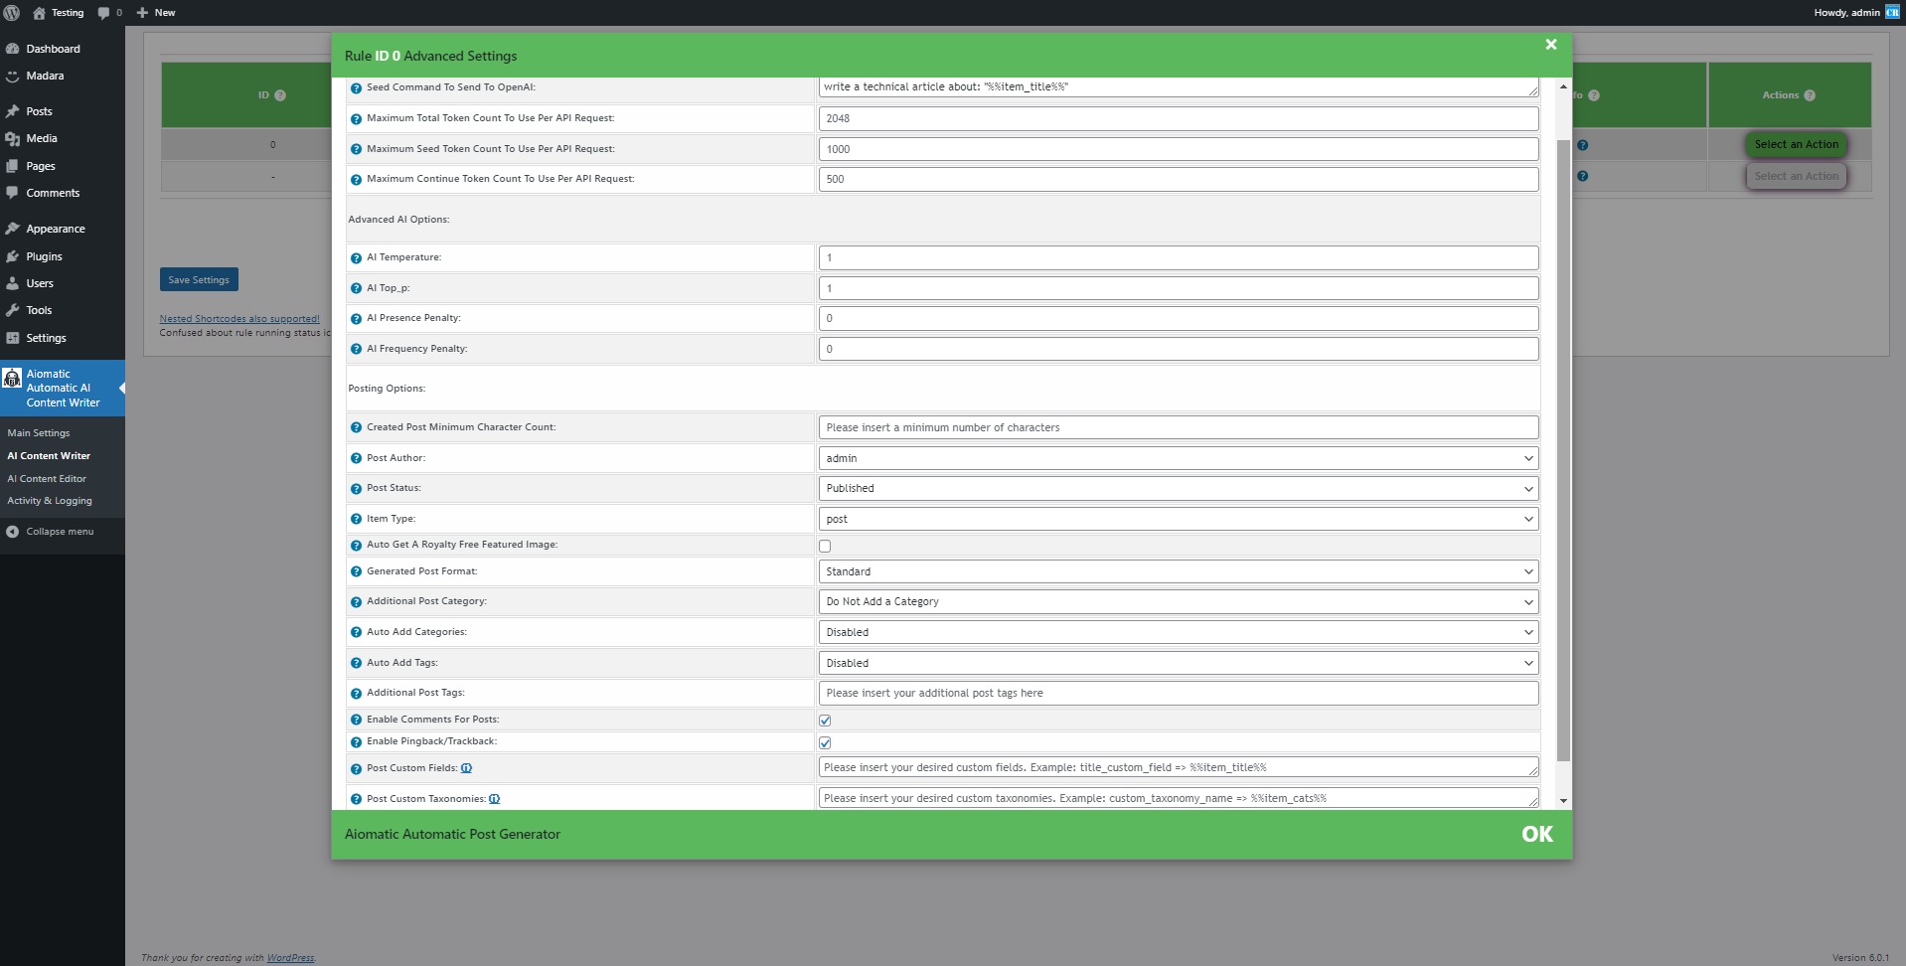Focus the AI Temperature input field

tap(1179, 257)
